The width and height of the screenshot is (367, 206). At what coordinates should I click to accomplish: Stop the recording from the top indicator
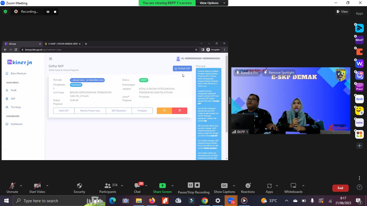pyautogui.click(x=55, y=12)
